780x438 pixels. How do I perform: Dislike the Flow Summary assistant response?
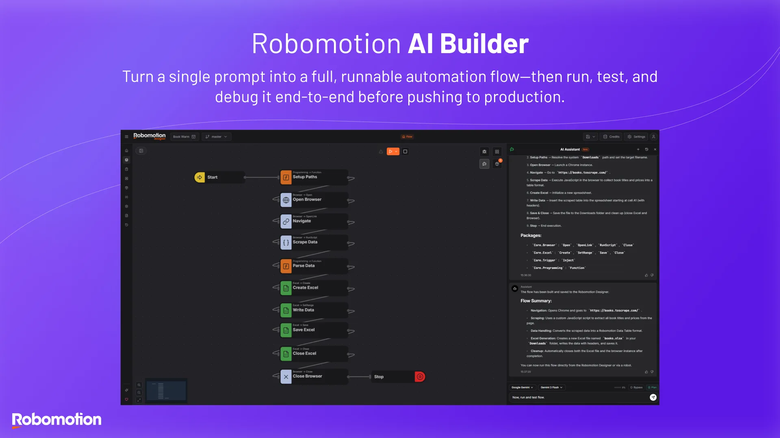click(x=652, y=372)
